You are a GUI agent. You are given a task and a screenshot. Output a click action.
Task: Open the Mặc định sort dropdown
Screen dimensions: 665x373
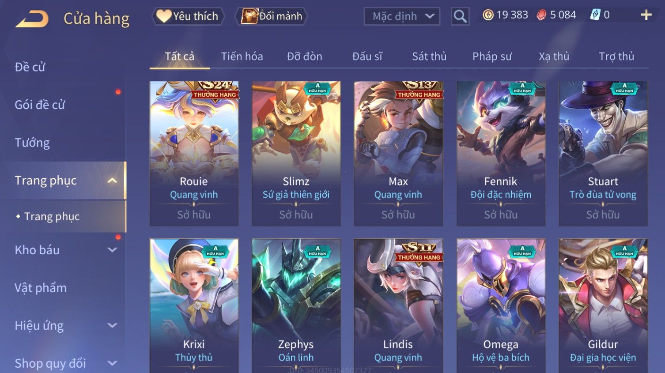402,16
